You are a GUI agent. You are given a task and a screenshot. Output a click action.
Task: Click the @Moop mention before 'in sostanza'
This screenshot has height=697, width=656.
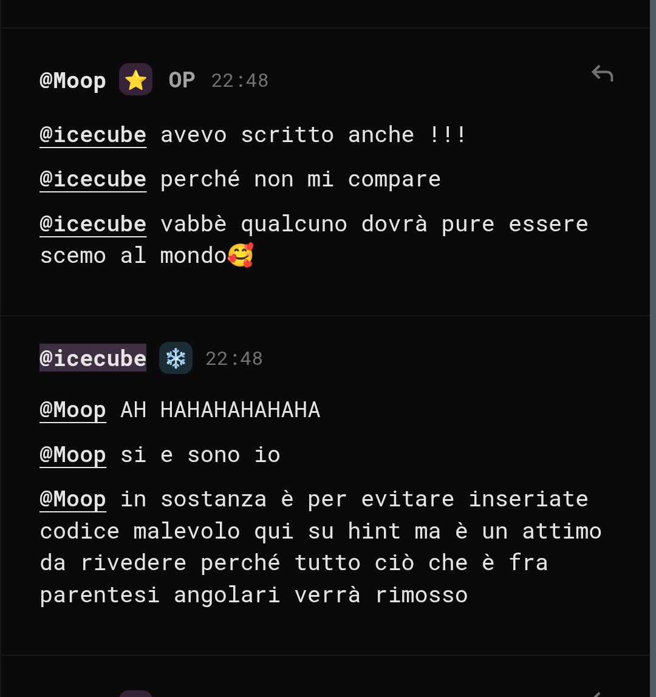click(73, 498)
